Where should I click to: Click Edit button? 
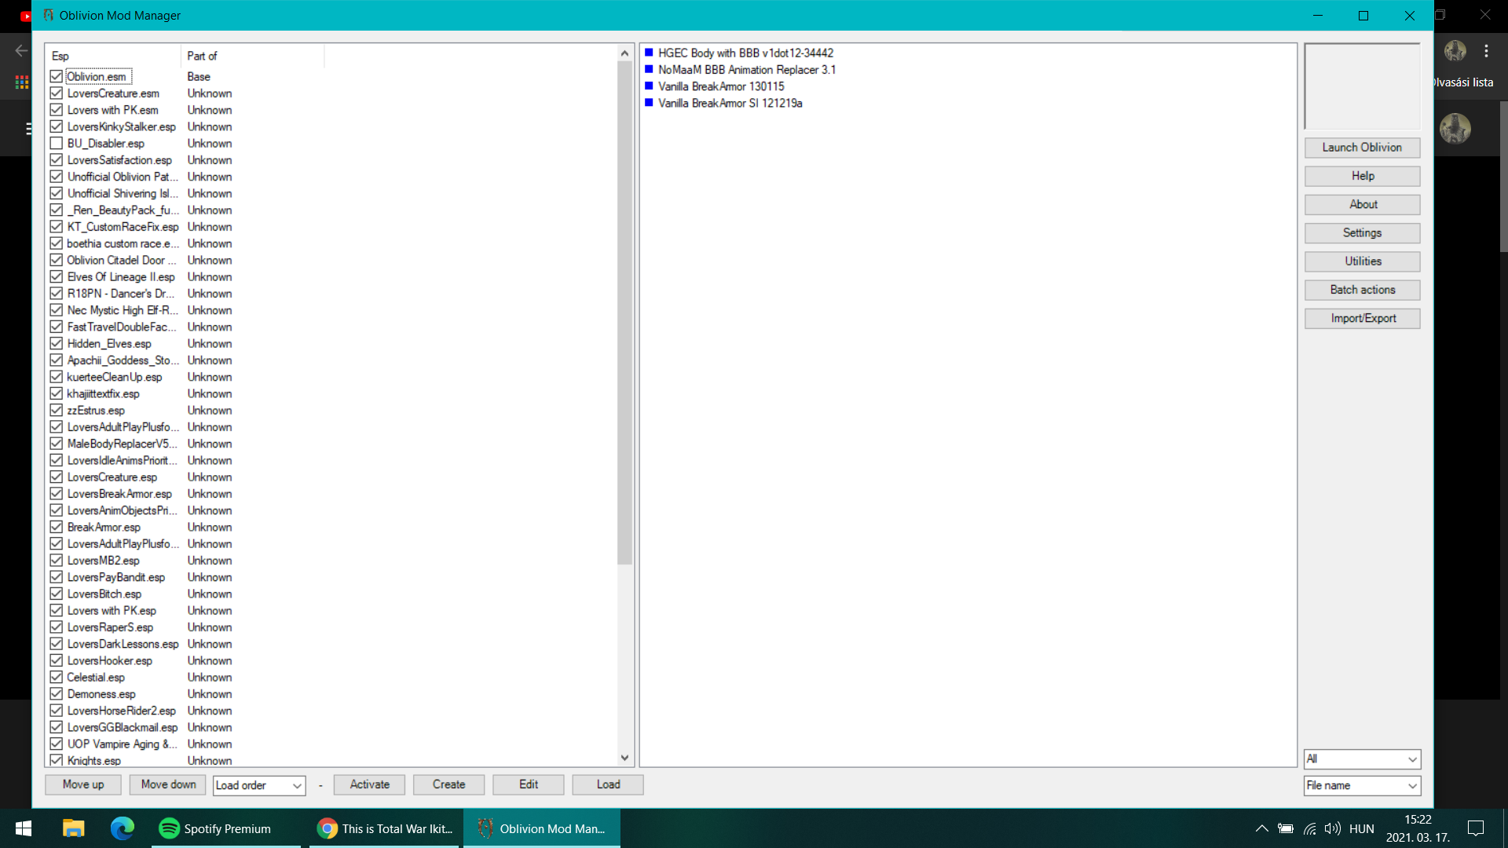(x=529, y=784)
